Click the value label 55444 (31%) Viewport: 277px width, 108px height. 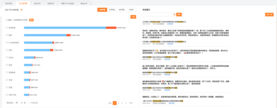pos(121,28)
